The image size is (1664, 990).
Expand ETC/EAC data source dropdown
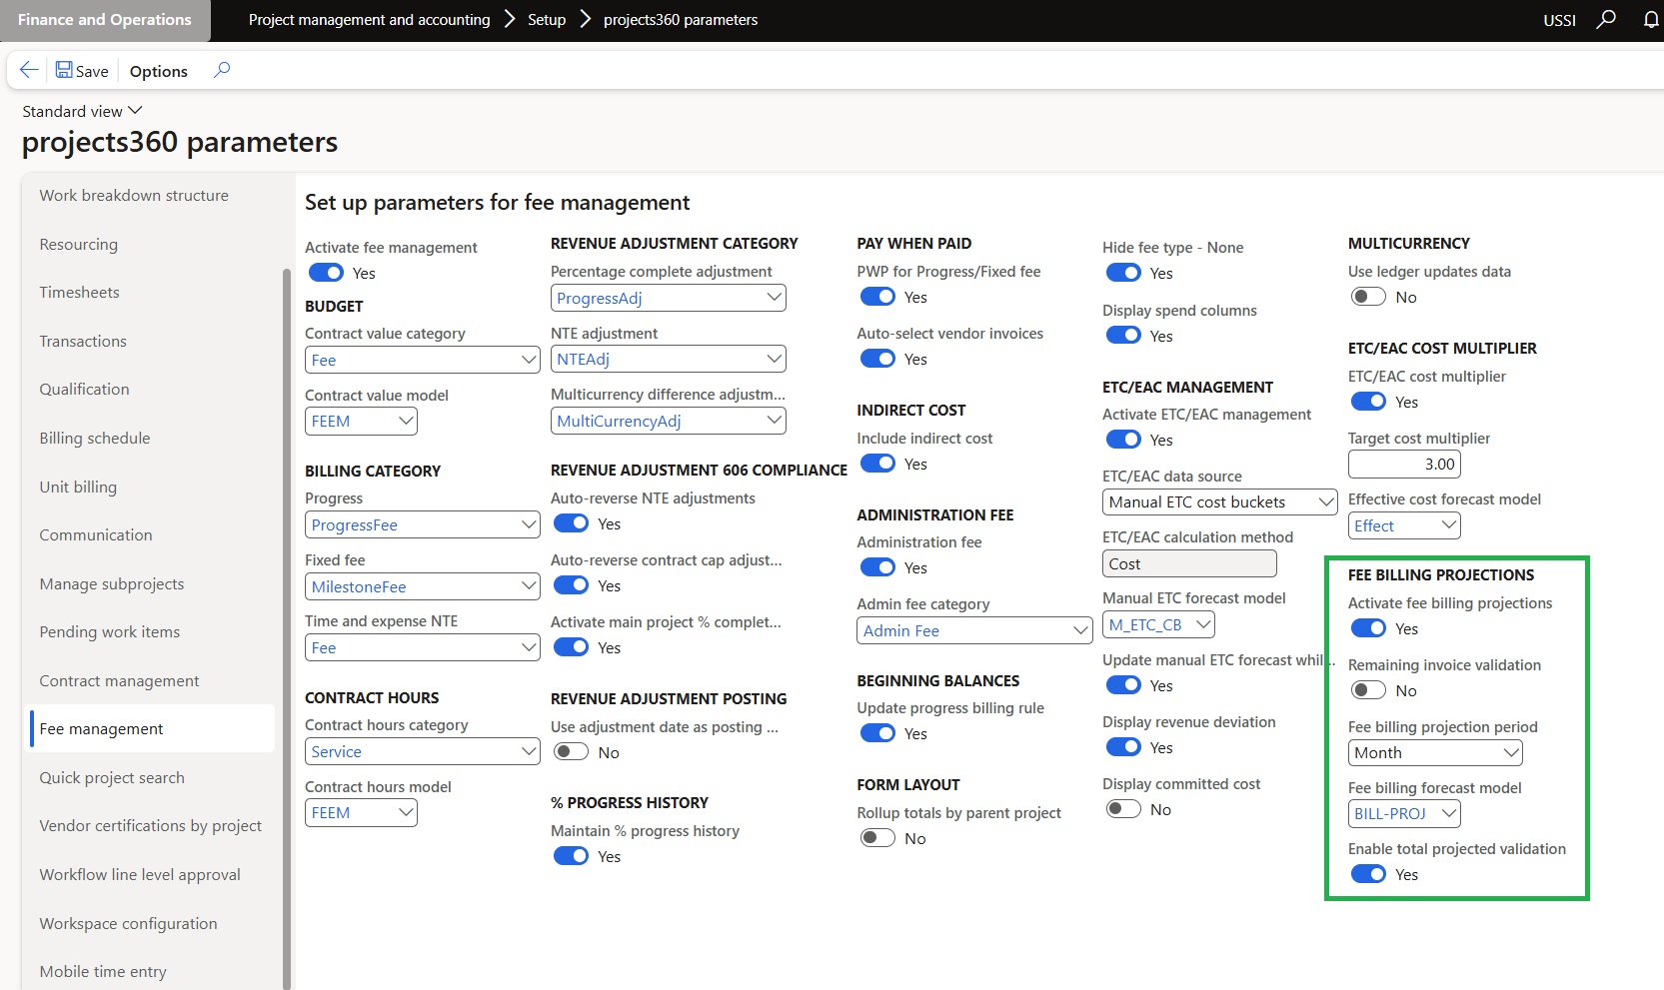click(x=1325, y=501)
